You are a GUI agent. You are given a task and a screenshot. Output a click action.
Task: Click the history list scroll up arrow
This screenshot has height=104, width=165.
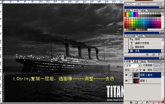tap(162, 39)
